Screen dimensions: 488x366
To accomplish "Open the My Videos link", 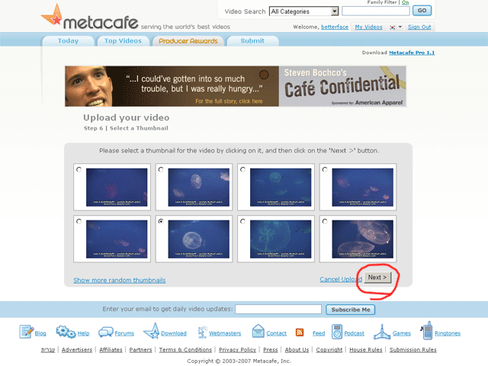I will [368, 27].
